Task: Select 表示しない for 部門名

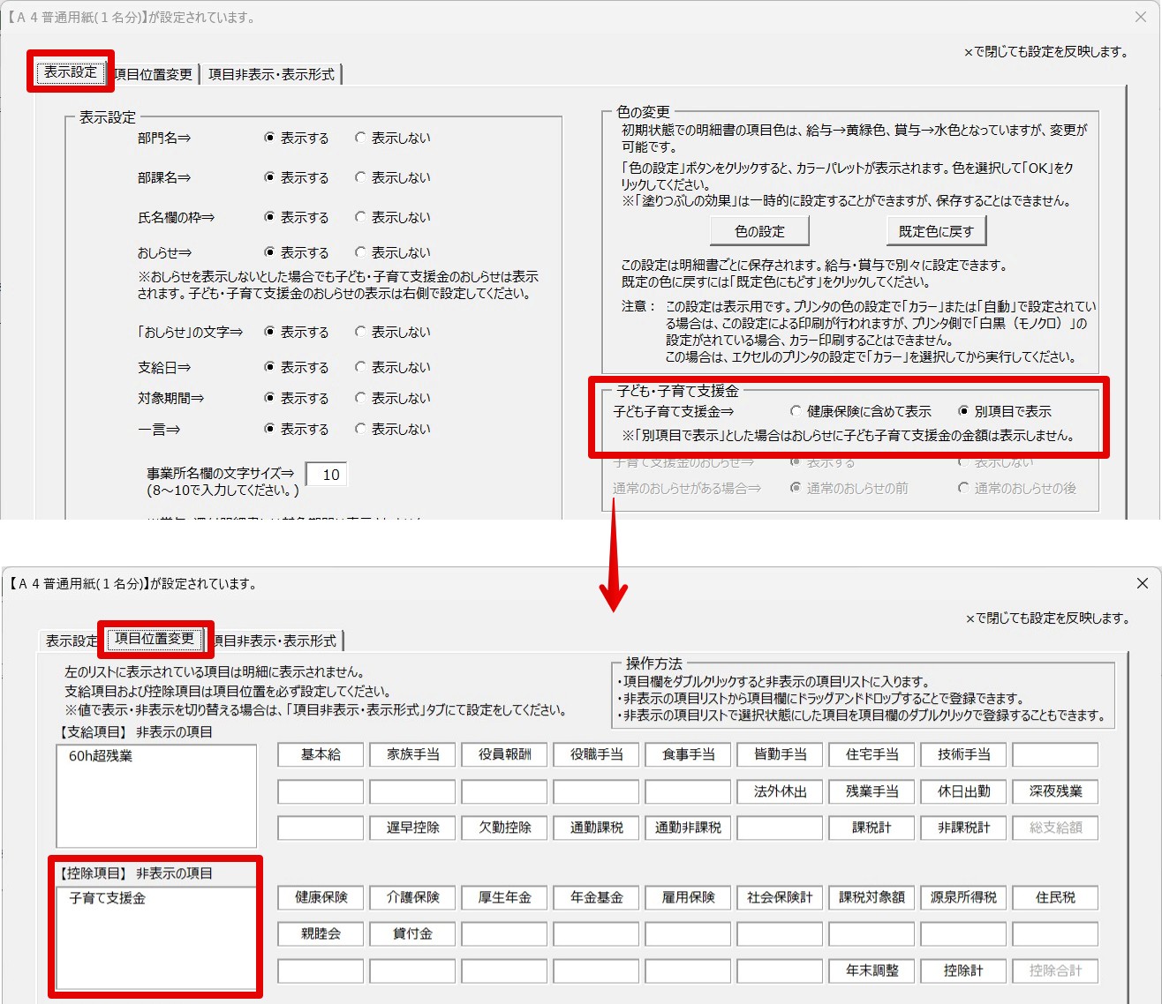Action: [x=360, y=138]
